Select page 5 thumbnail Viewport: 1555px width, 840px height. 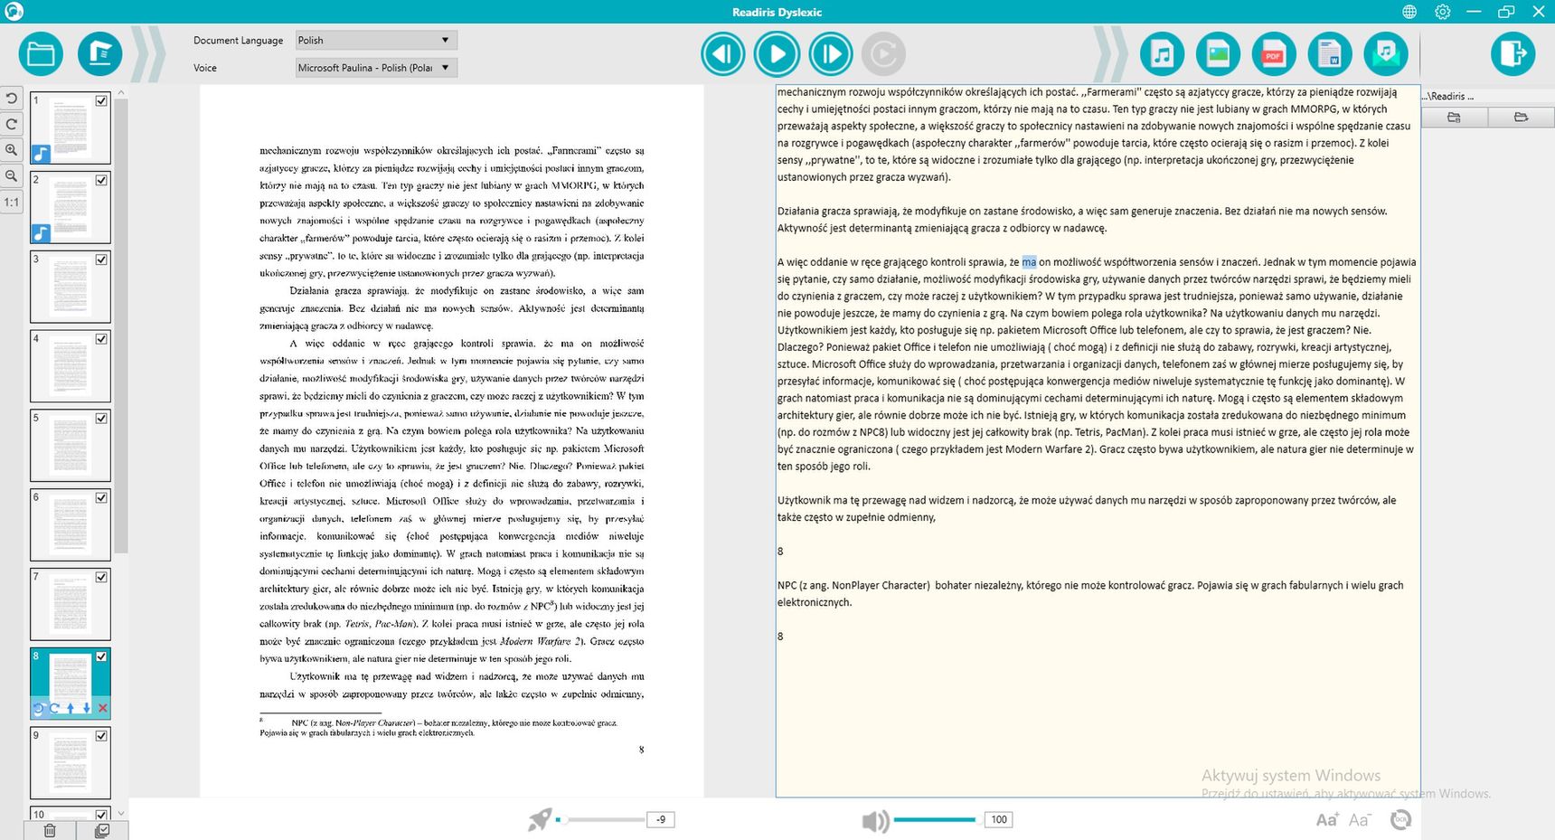tap(71, 446)
